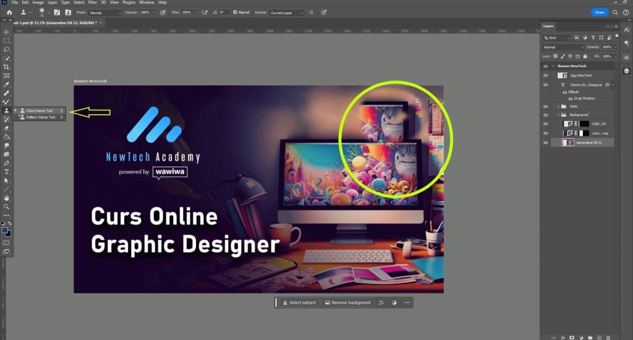Switch to the Layers panel tab

pos(548,26)
